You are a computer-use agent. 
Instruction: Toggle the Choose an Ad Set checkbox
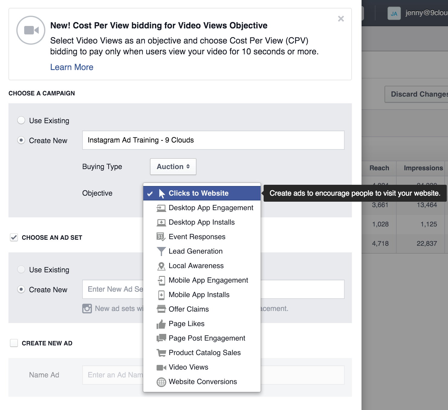(14, 237)
